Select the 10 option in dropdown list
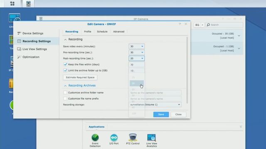The height and width of the screenshot is (149, 266). click(137, 71)
